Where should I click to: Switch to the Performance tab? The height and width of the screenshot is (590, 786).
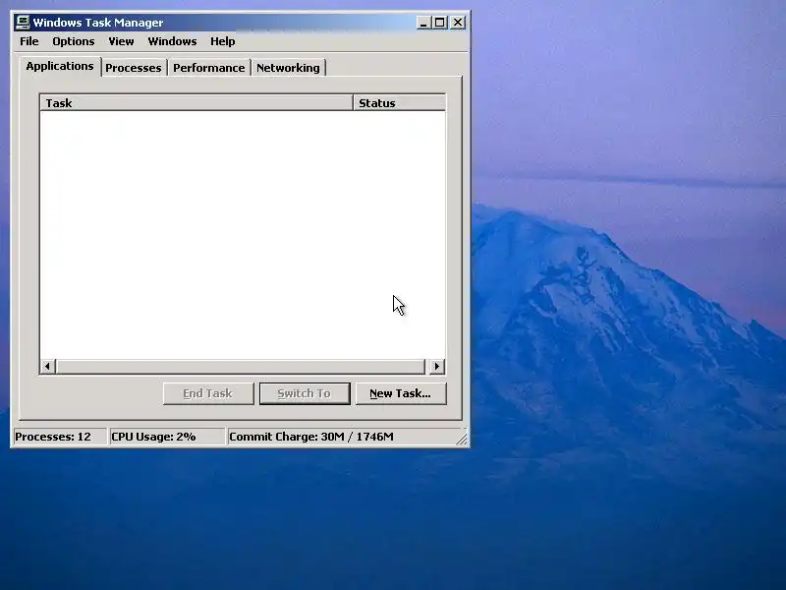coord(208,68)
